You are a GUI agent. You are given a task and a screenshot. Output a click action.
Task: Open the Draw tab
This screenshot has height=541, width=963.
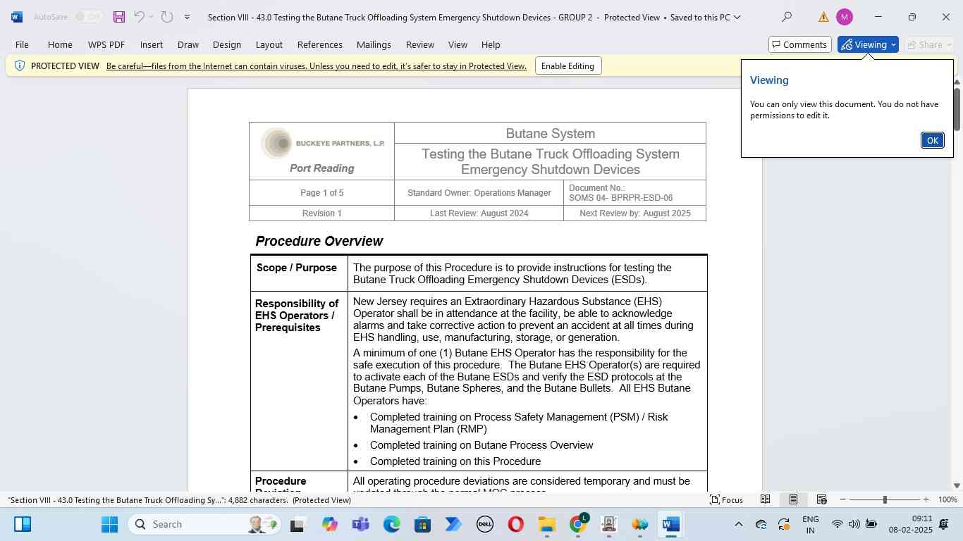pyautogui.click(x=188, y=44)
